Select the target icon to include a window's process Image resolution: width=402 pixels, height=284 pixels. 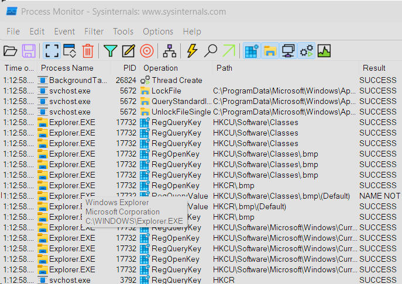tap(147, 51)
